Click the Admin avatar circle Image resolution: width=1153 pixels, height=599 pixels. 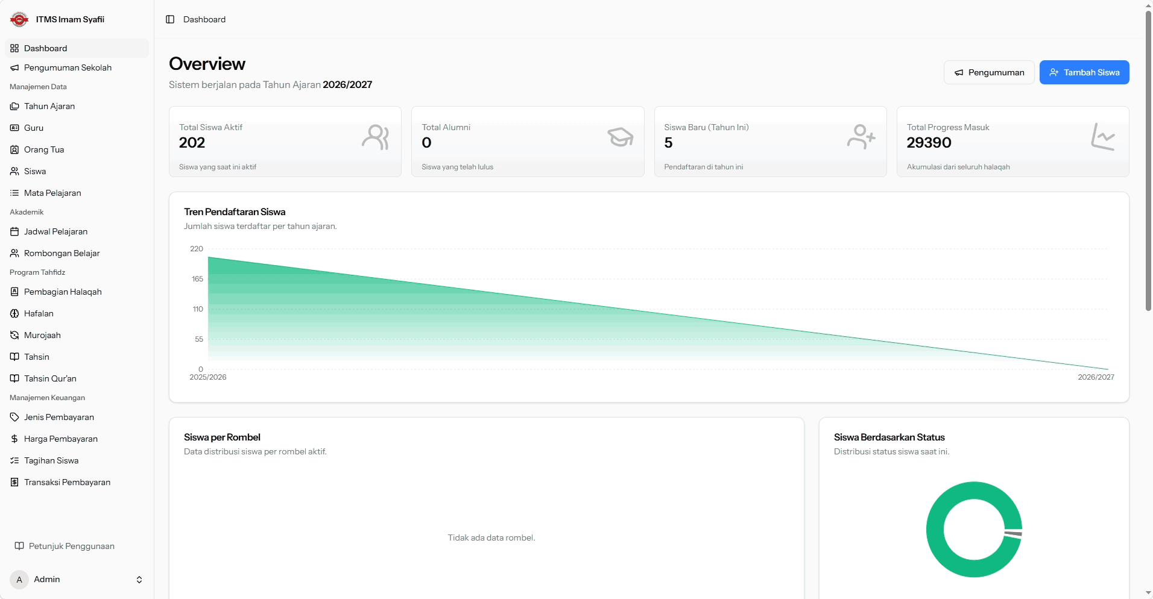(x=19, y=580)
